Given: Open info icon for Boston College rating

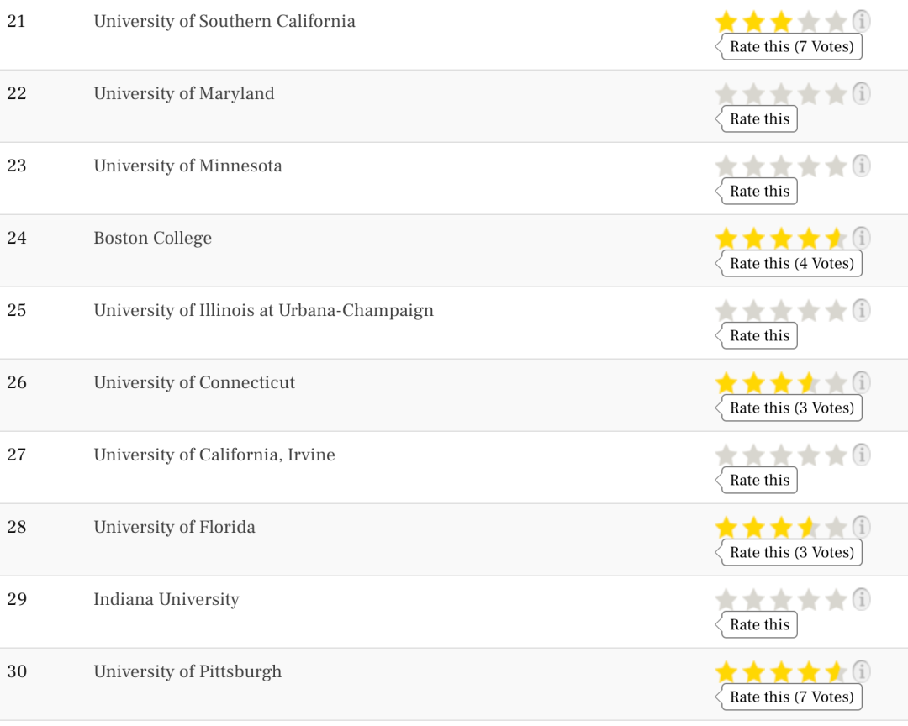Looking at the screenshot, I should 861,238.
